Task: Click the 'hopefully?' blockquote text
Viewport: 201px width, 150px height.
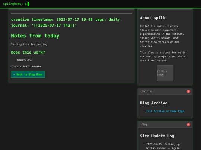Action: [x=25, y=60]
